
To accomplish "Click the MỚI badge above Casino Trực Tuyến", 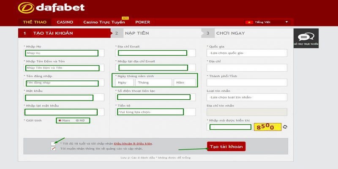I will pyautogui.click(x=125, y=18).
